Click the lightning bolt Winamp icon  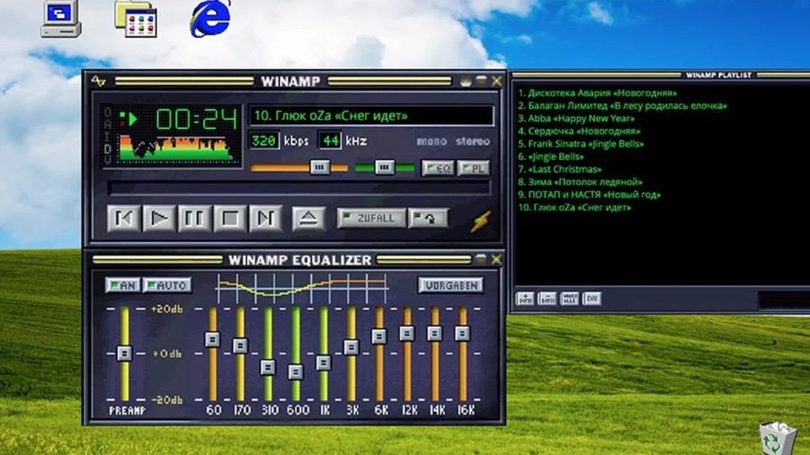(480, 221)
